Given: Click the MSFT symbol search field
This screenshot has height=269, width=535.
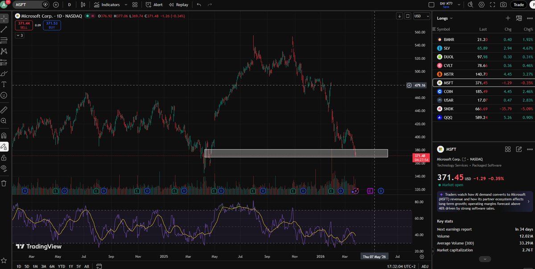Looking at the screenshot, I should click(31, 4).
